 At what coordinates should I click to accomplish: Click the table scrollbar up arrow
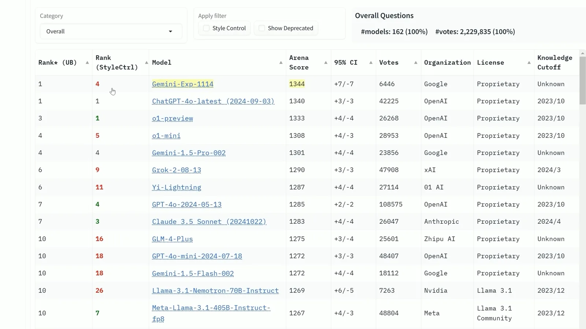click(583, 53)
